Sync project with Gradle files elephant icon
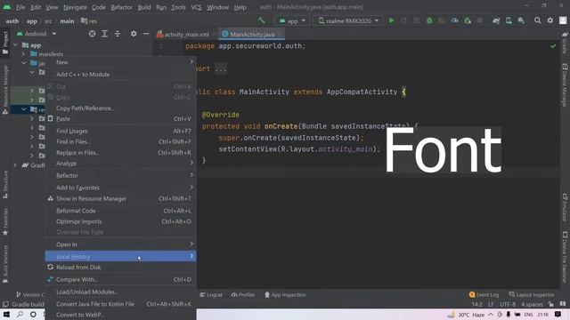Viewport: 570px width, 320px height. [x=496, y=20]
